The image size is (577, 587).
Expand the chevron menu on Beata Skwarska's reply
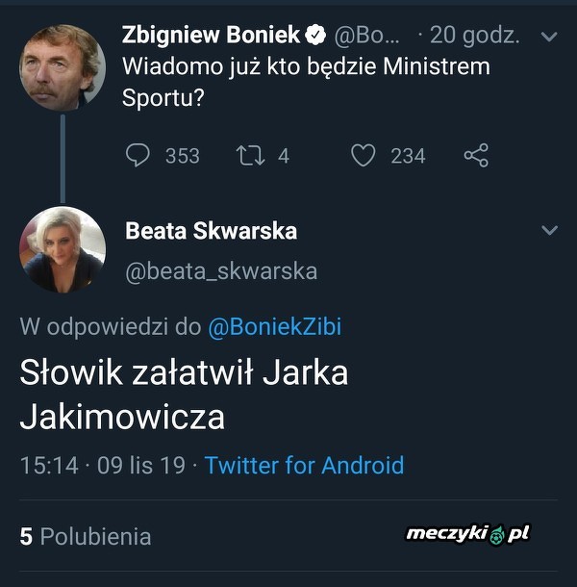[x=549, y=231]
